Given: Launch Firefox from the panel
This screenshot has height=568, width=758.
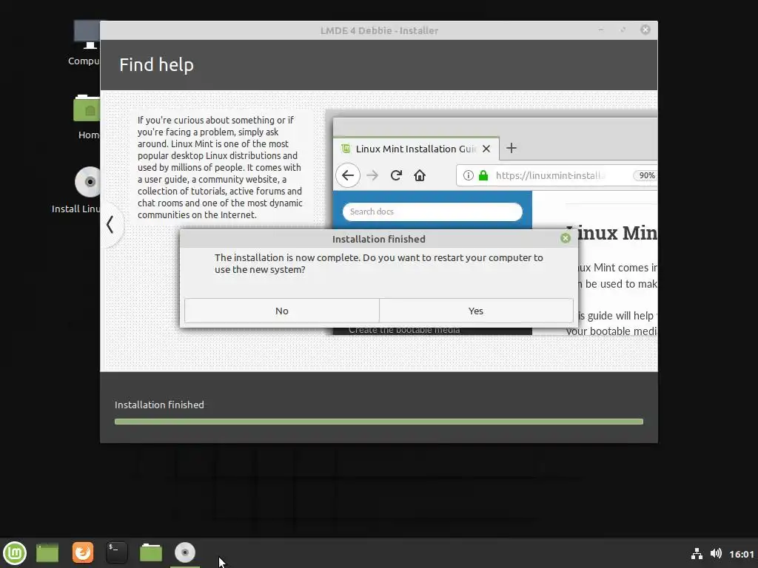Looking at the screenshot, I should pos(83,552).
